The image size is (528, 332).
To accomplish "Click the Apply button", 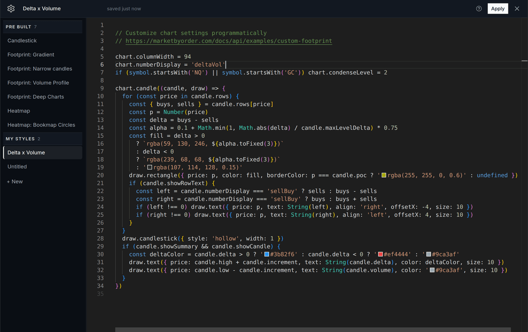I will click(498, 9).
